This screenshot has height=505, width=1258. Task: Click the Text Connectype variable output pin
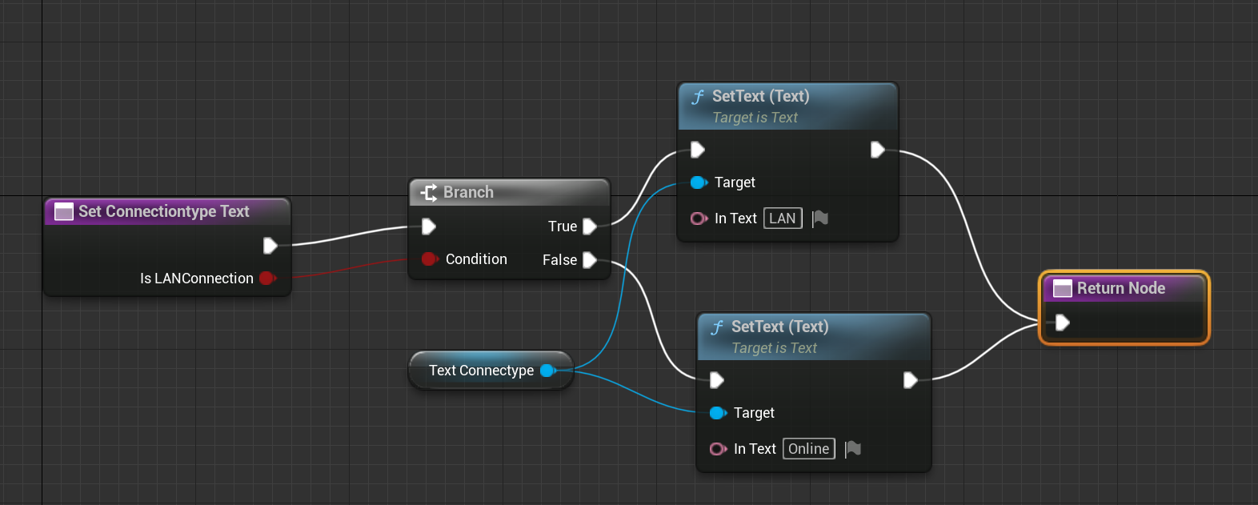tap(547, 371)
